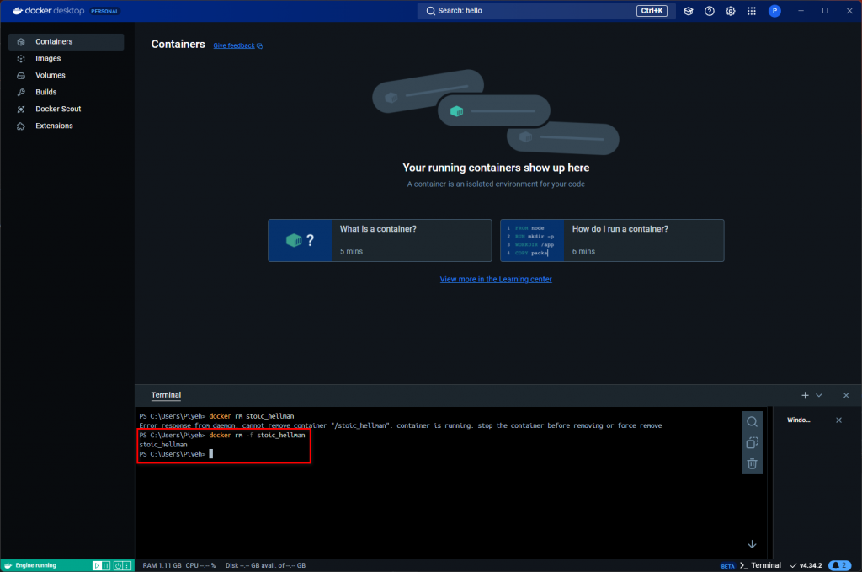
Task: Open the Learning center graduation-cap icon
Action: pyautogui.click(x=689, y=11)
